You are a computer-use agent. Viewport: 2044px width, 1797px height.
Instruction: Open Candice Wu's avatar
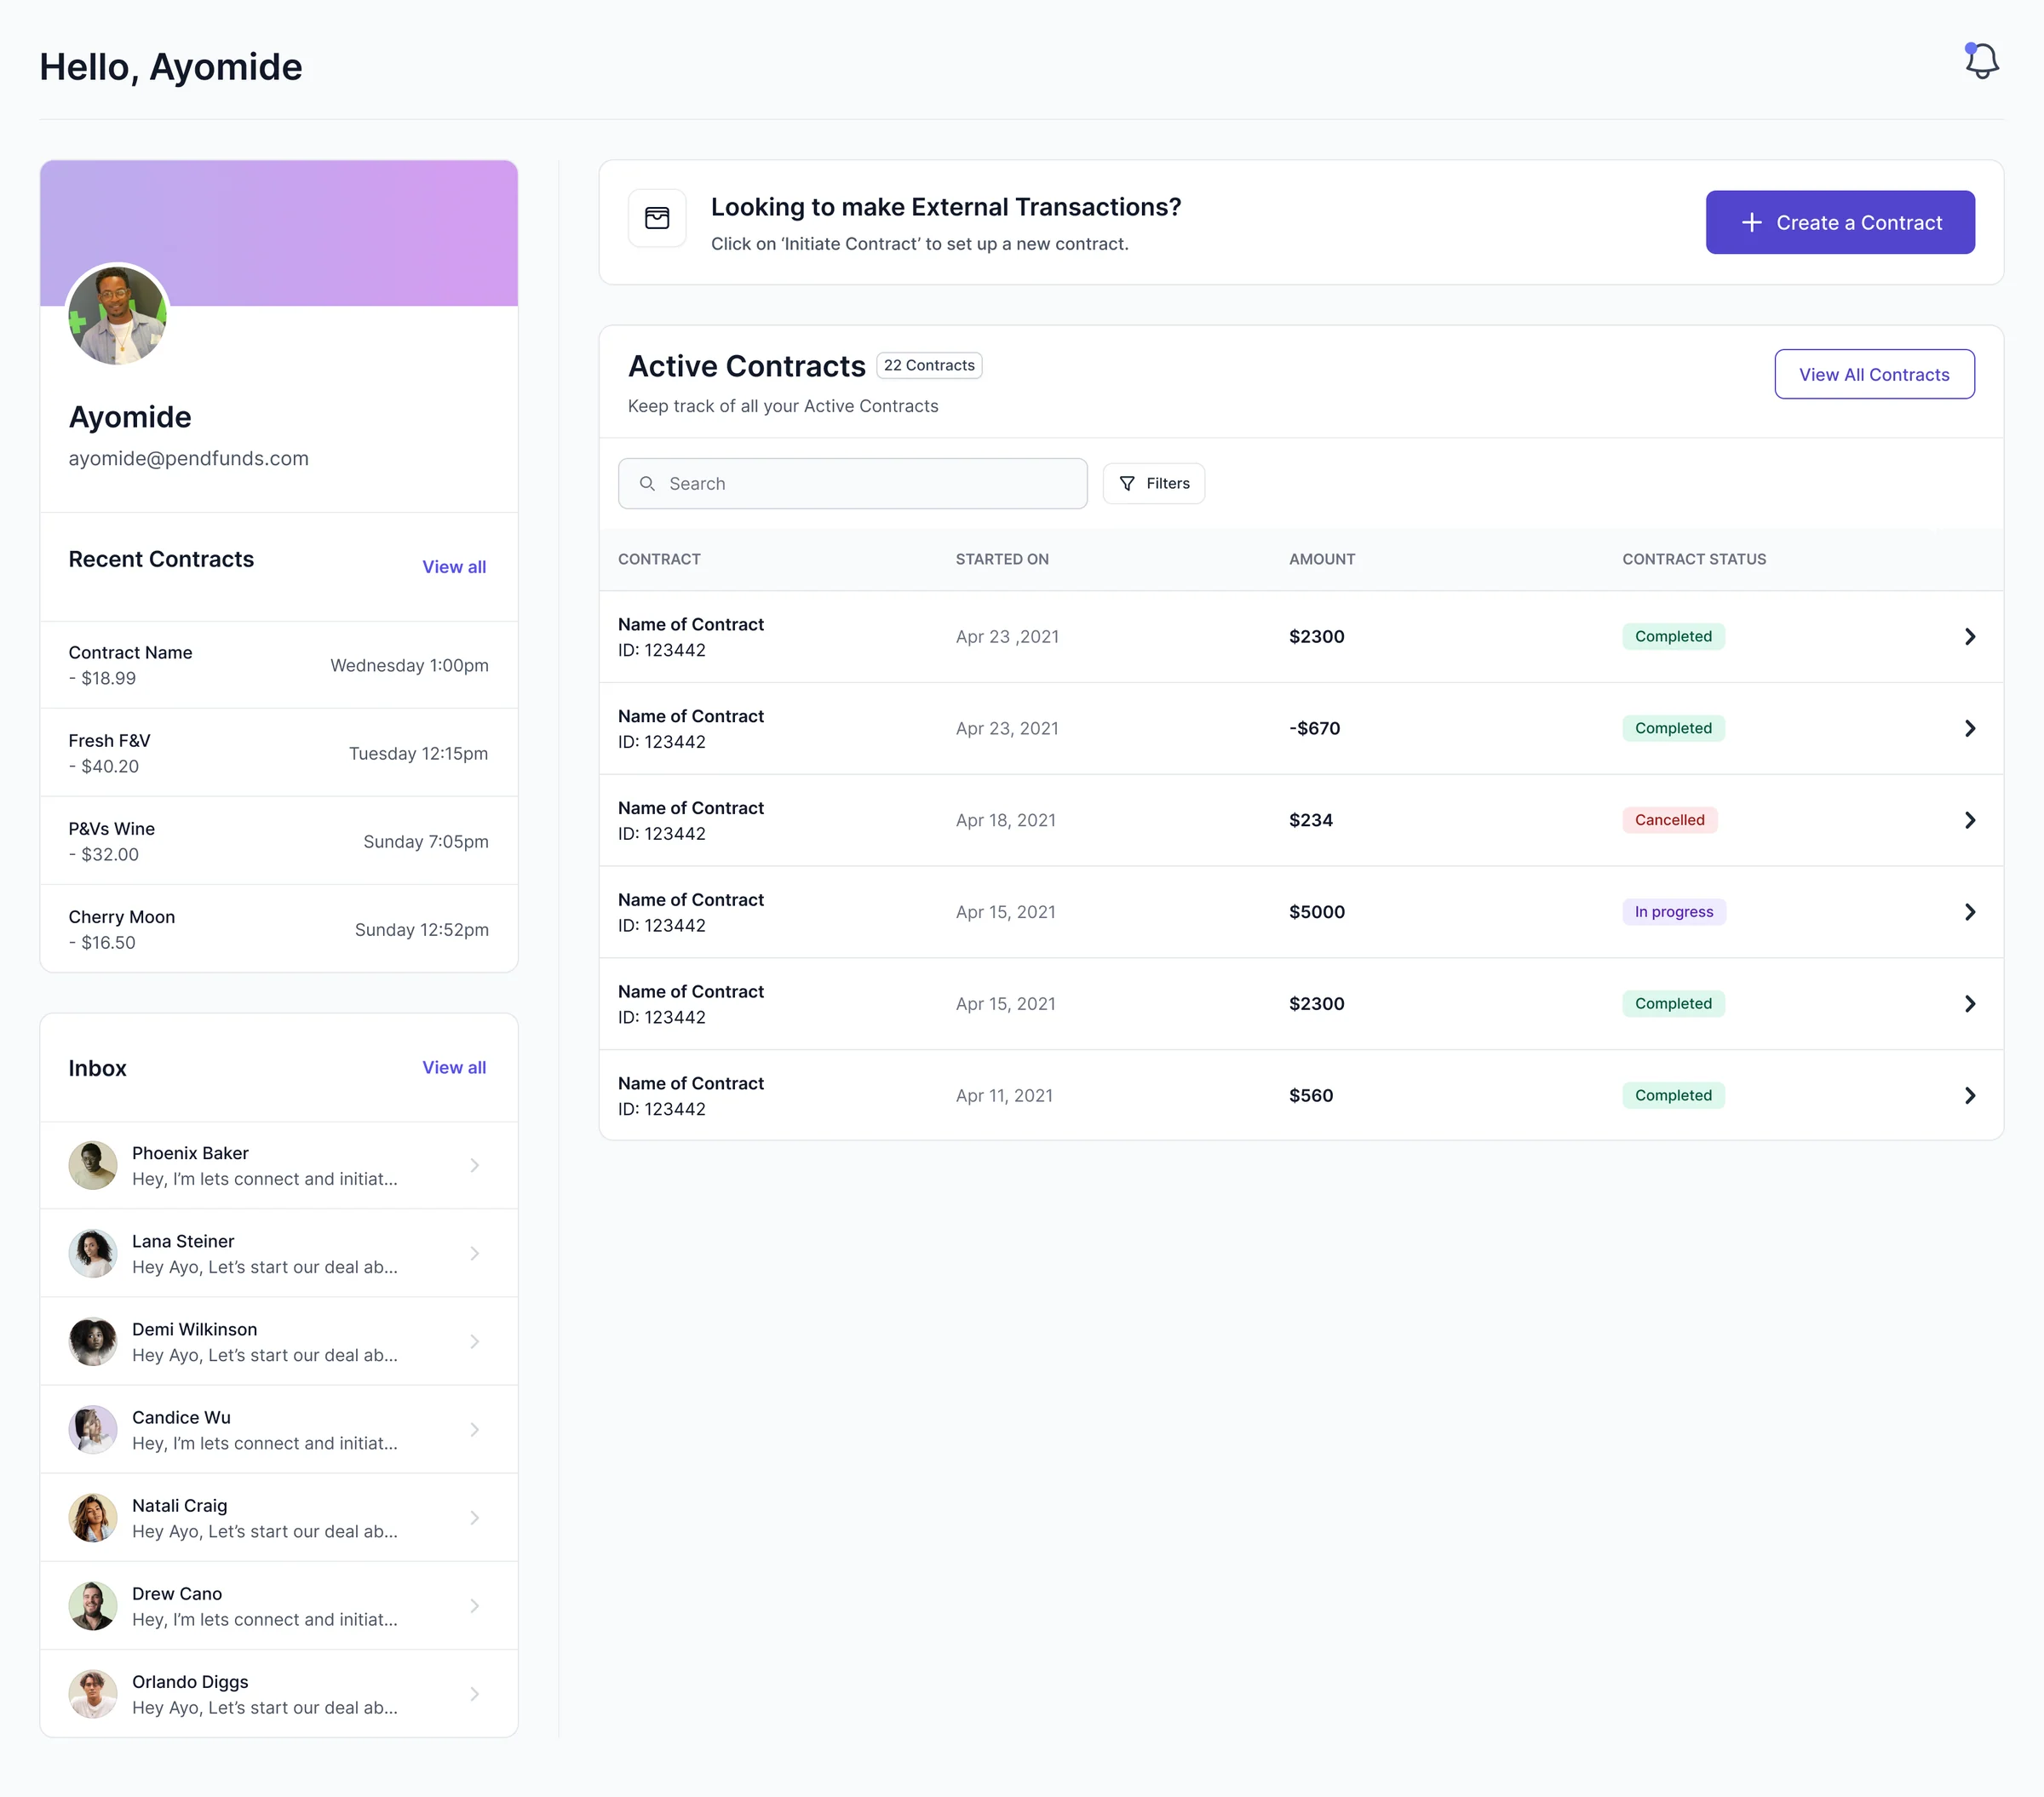[93, 1430]
